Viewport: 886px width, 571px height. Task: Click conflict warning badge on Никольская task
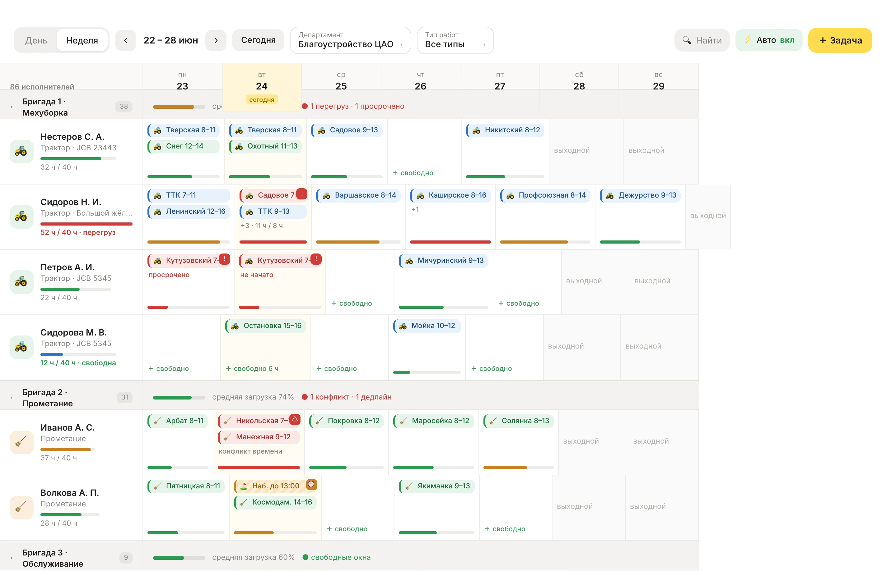[295, 419]
